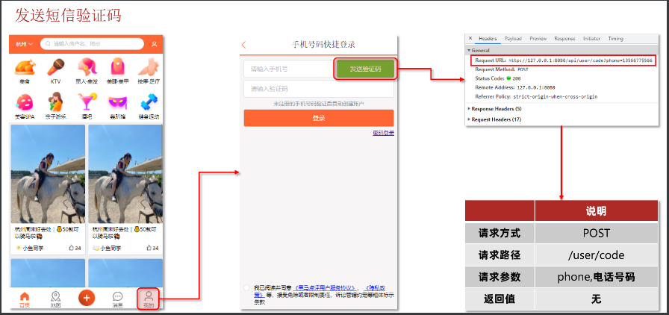Screen dimensions: 669x315
Task: Open the lower left blue sky thumbnail
Action: (x=48, y=273)
